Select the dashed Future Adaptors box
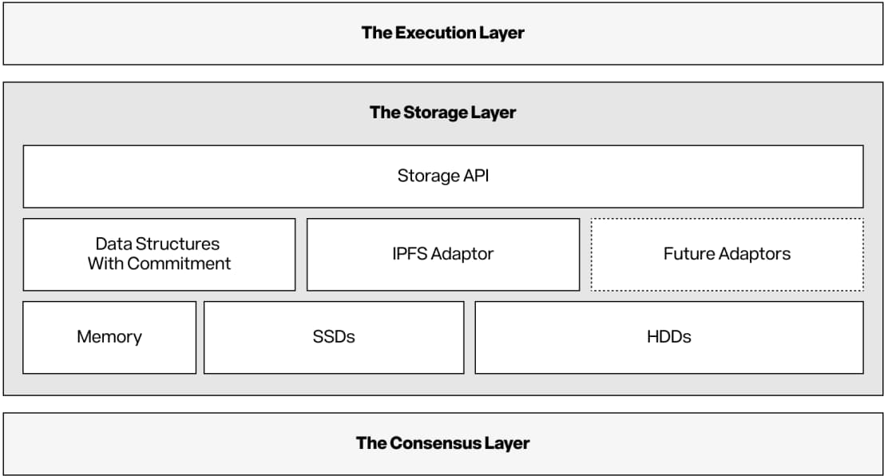The width and height of the screenshot is (888, 476). pos(727,255)
